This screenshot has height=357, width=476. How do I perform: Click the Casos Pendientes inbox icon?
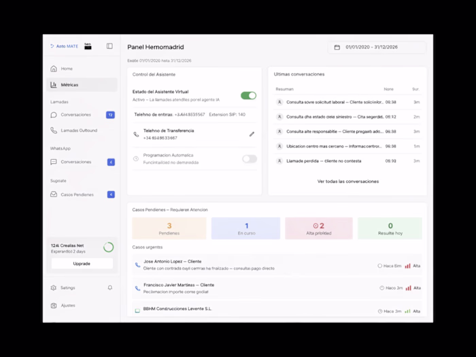(x=54, y=194)
